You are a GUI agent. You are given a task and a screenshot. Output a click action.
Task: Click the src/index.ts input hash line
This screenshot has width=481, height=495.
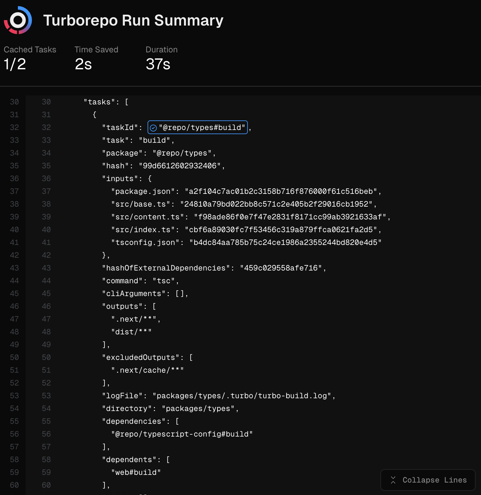pos(246,230)
